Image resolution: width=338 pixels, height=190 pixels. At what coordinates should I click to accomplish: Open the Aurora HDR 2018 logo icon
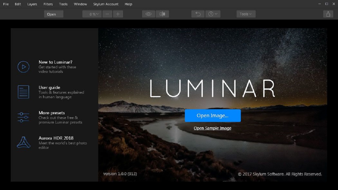(24, 142)
